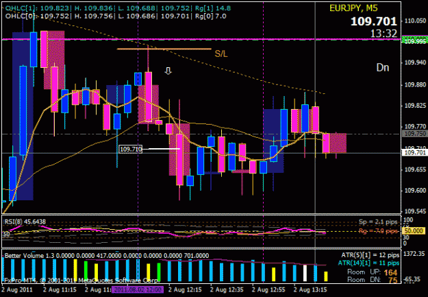This screenshot has height=297, width=428.
Task: Click the large 109.701 current price
Action: click(374, 21)
